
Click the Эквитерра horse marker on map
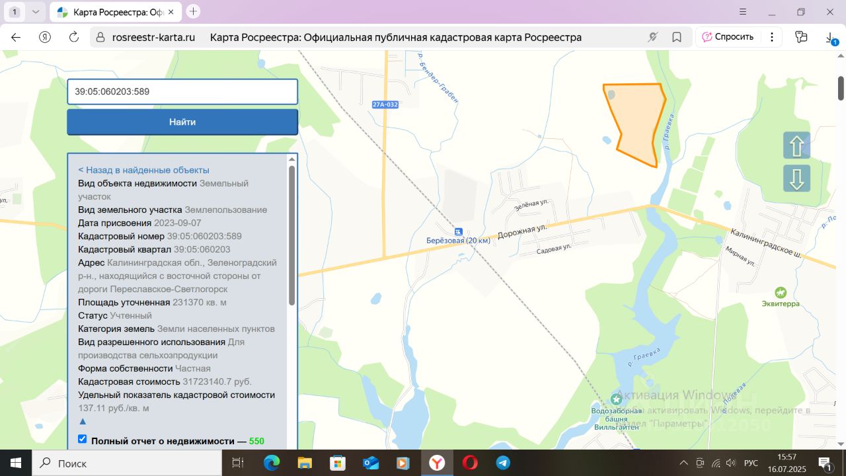tap(781, 292)
